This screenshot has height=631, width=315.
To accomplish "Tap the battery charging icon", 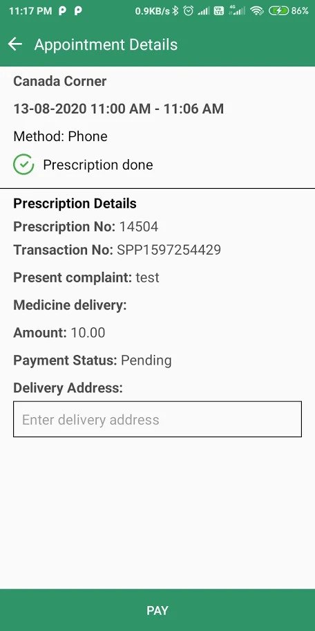I will click(x=279, y=11).
